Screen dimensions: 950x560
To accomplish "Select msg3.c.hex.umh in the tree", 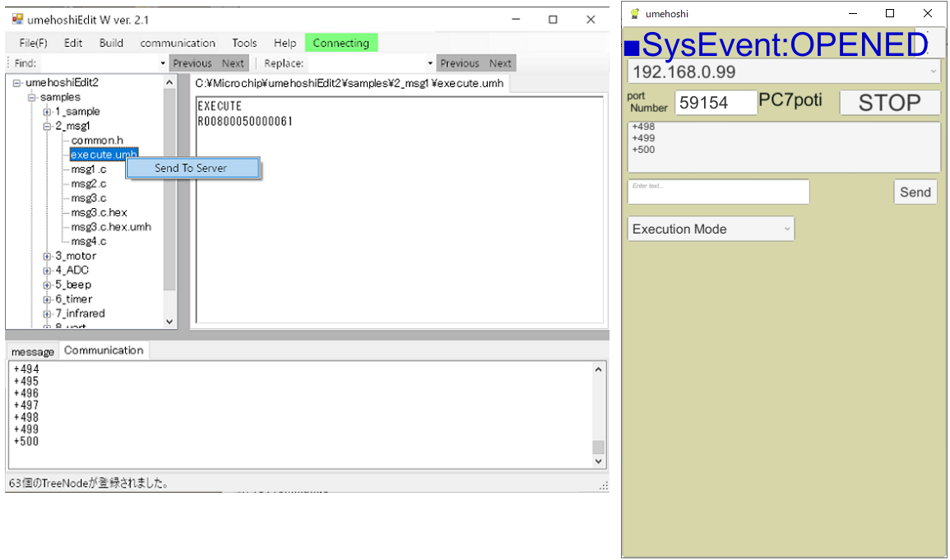I will (x=111, y=227).
